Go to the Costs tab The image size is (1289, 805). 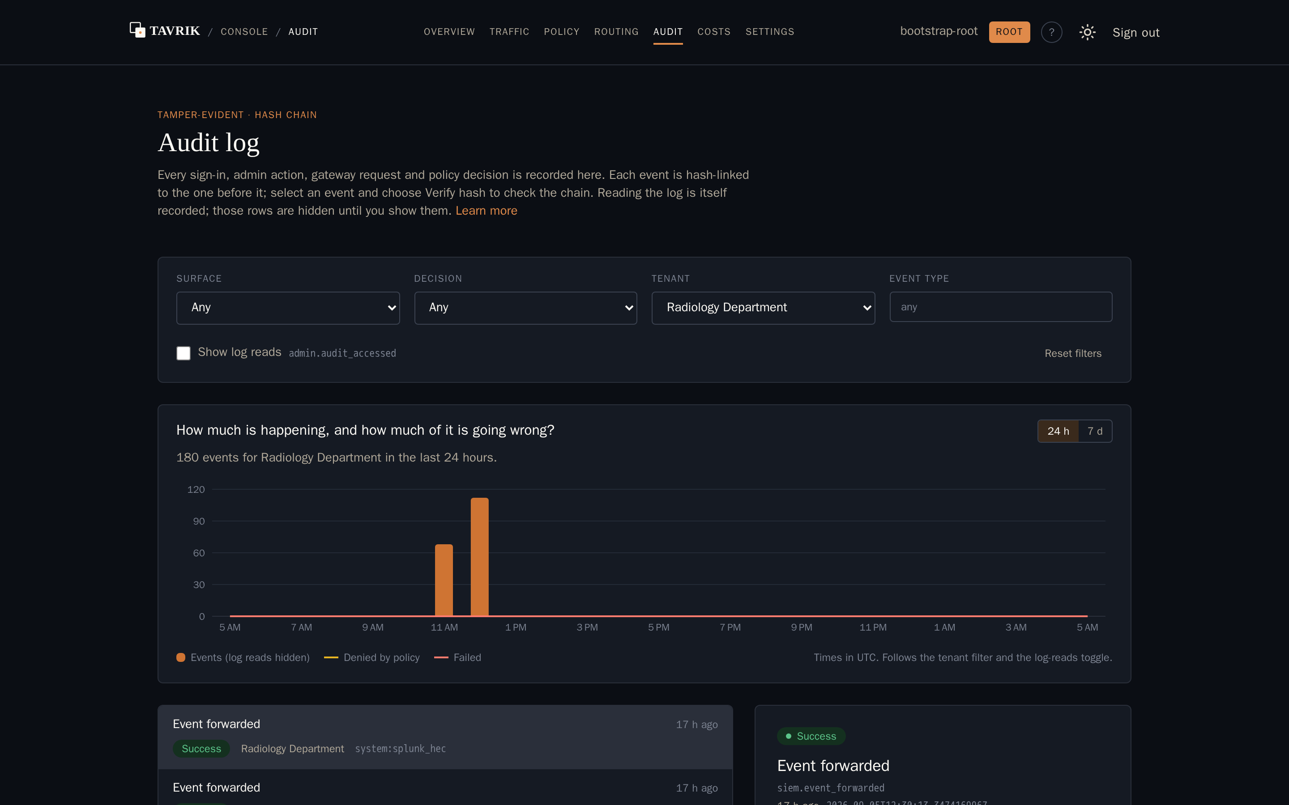[714, 32]
